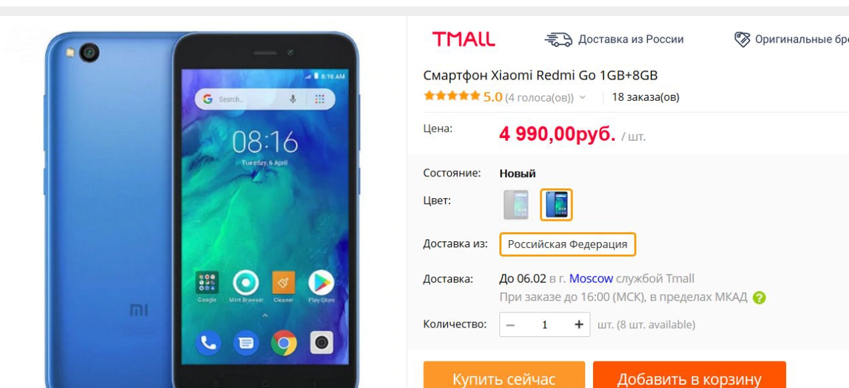Screen dimensions: 849x388
Task: Click the delivery truck icon
Action: (x=558, y=40)
